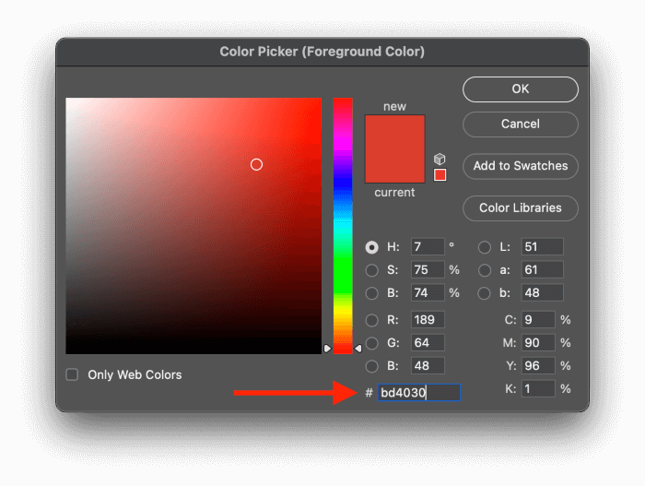Click the 'new' label above the swatch
This screenshot has height=486, width=645.
pos(395,107)
